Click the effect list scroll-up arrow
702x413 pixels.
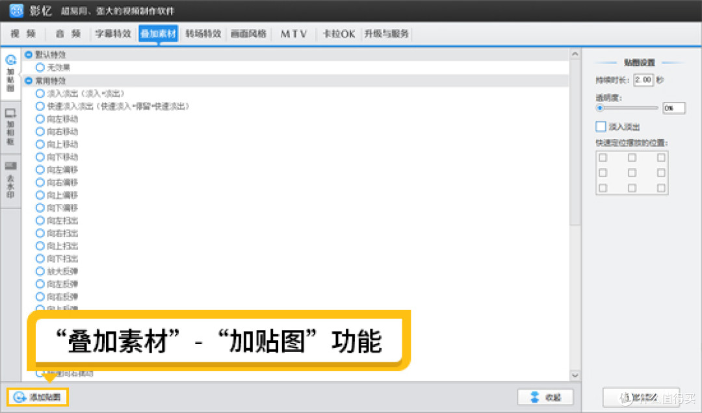(575, 54)
